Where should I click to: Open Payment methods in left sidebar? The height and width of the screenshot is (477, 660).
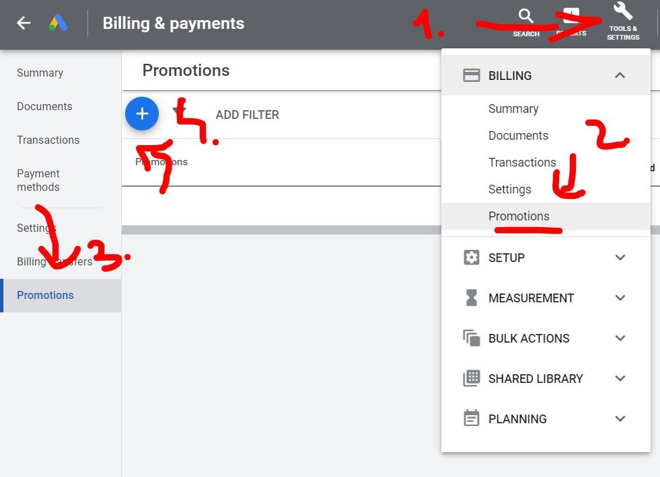coord(38,180)
